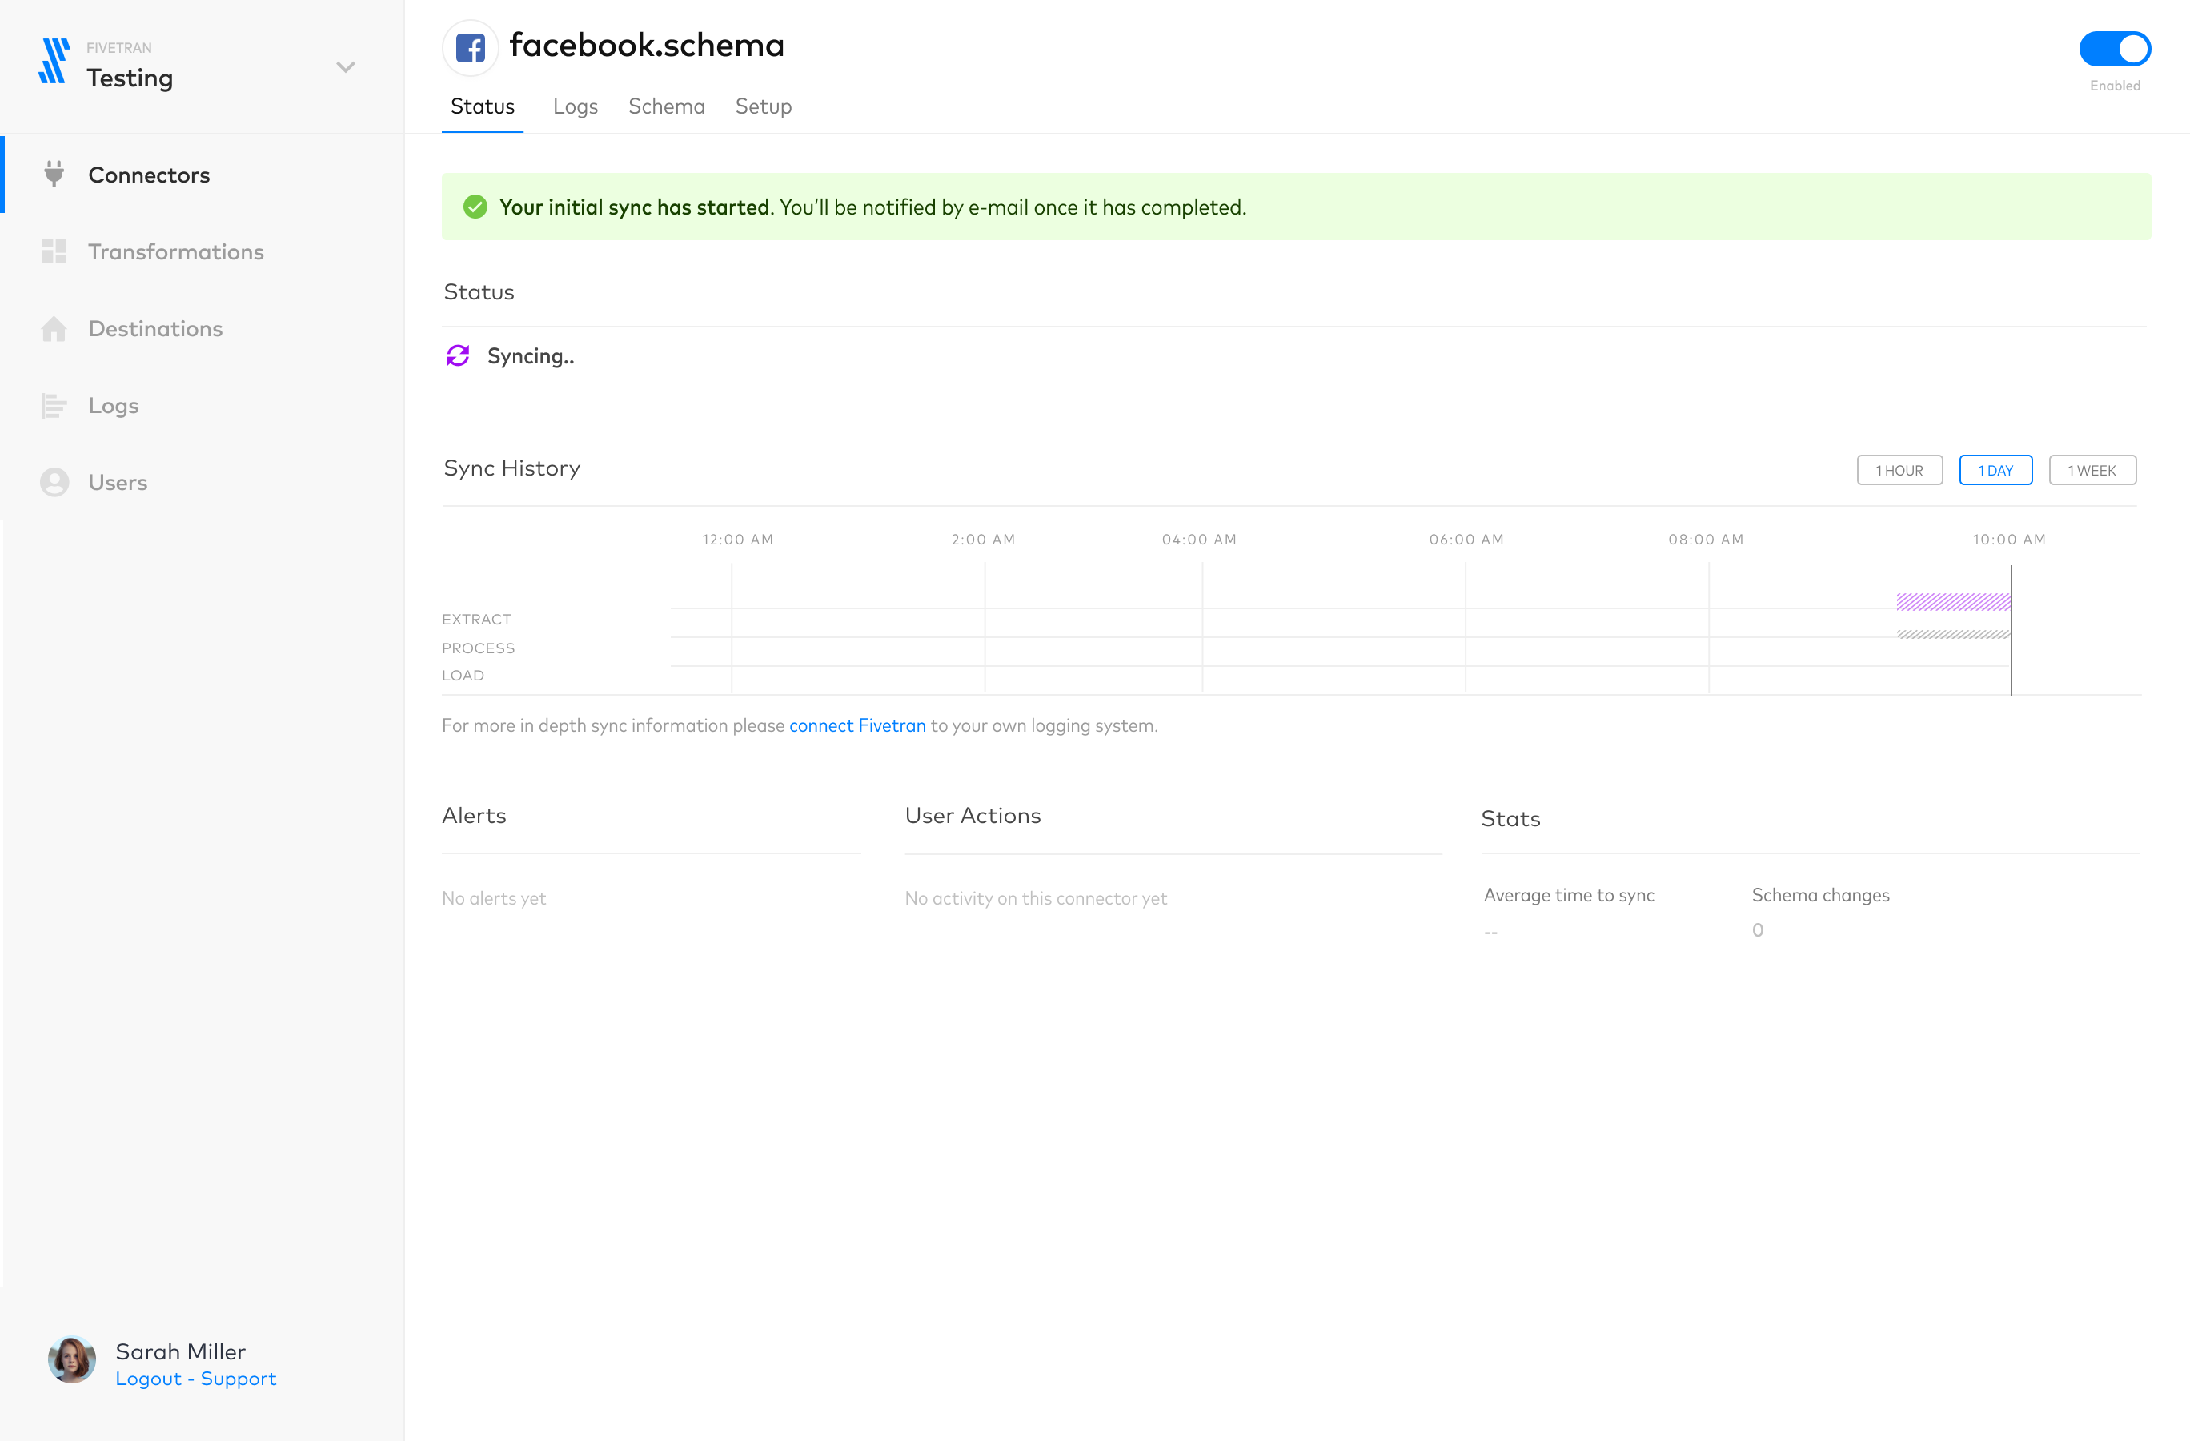
Task: Follow the connect Fivetran link
Action: [856, 725]
